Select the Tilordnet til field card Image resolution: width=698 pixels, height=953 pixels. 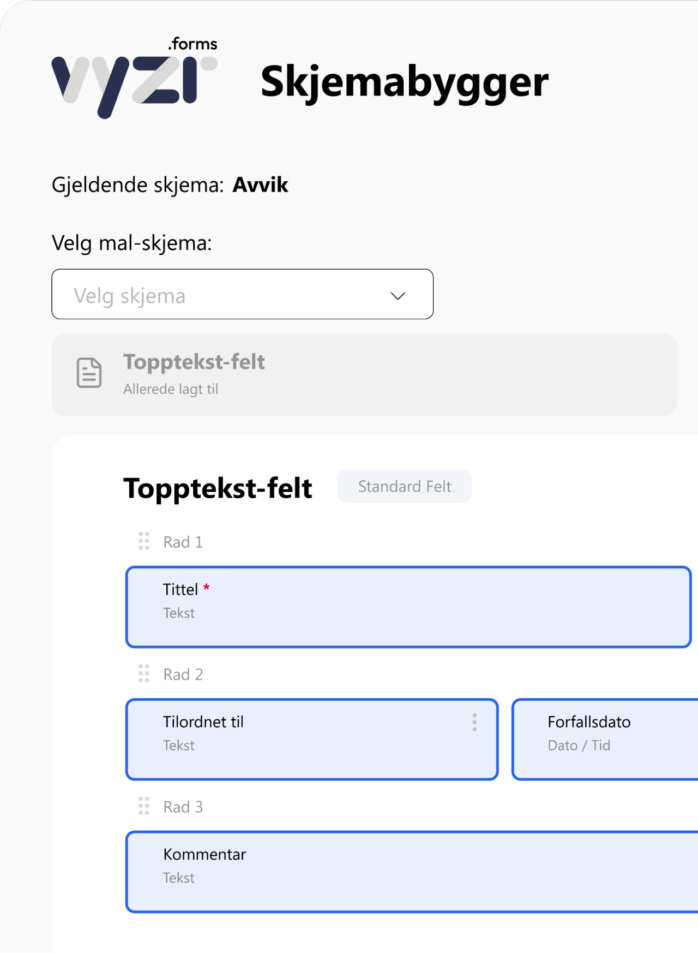pyautogui.click(x=311, y=738)
